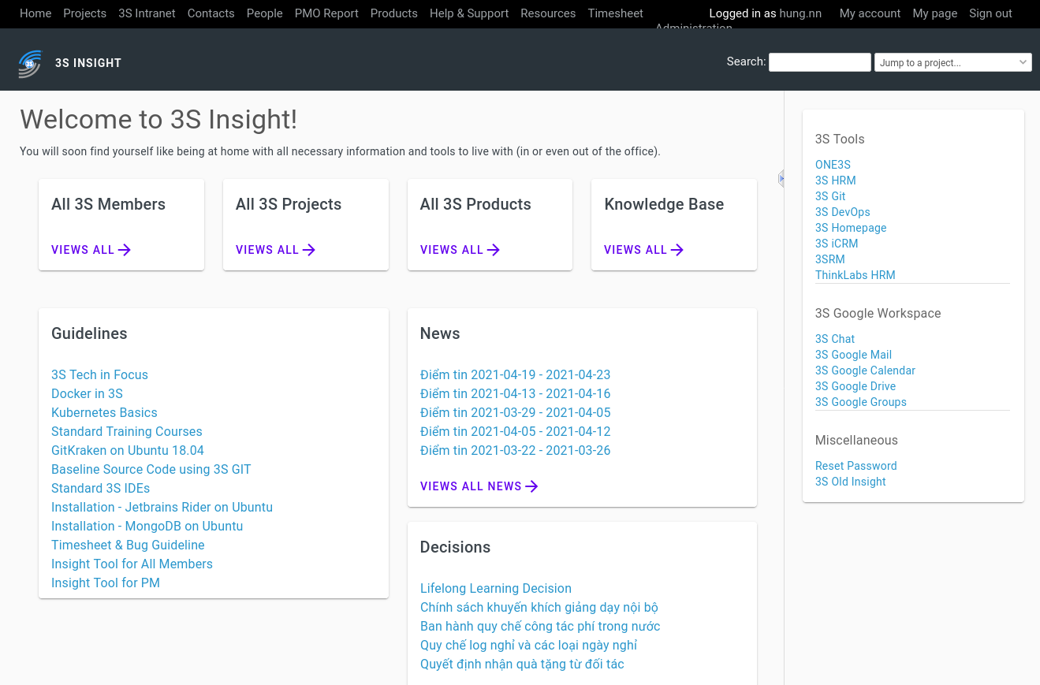The image size is (1040, 685).
Task: Select Help & Support menu item
Action: 469,13
